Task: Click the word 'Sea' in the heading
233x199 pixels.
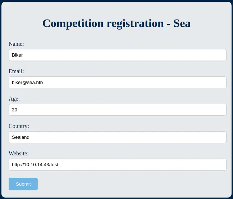Action: pyautogui.click(x=182, y=23)
